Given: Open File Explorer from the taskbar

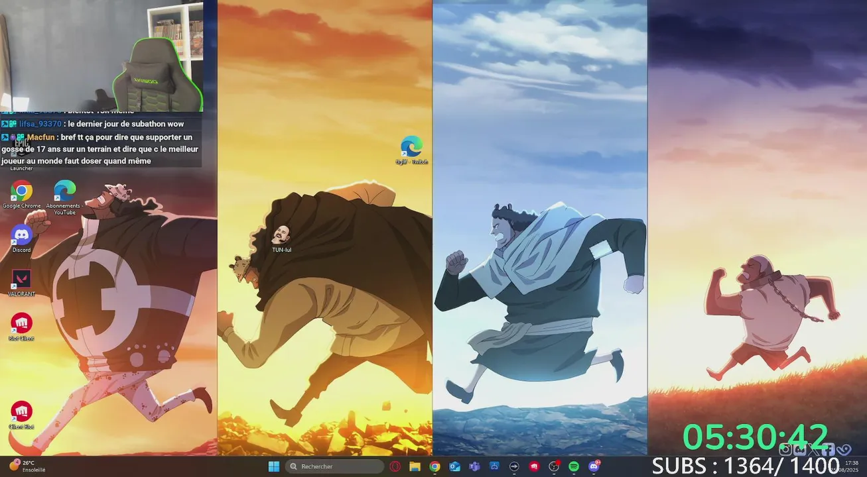Looking at the screenshot, I should point(415,466).
